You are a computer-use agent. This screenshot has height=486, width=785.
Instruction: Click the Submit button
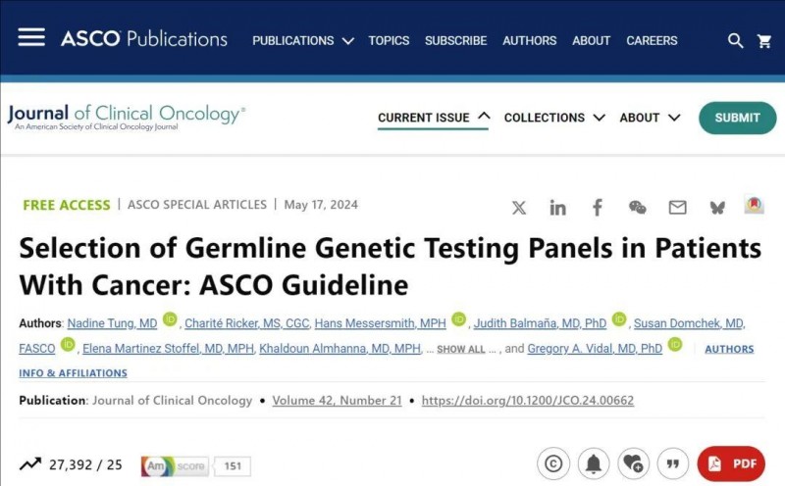coord(737,118)
